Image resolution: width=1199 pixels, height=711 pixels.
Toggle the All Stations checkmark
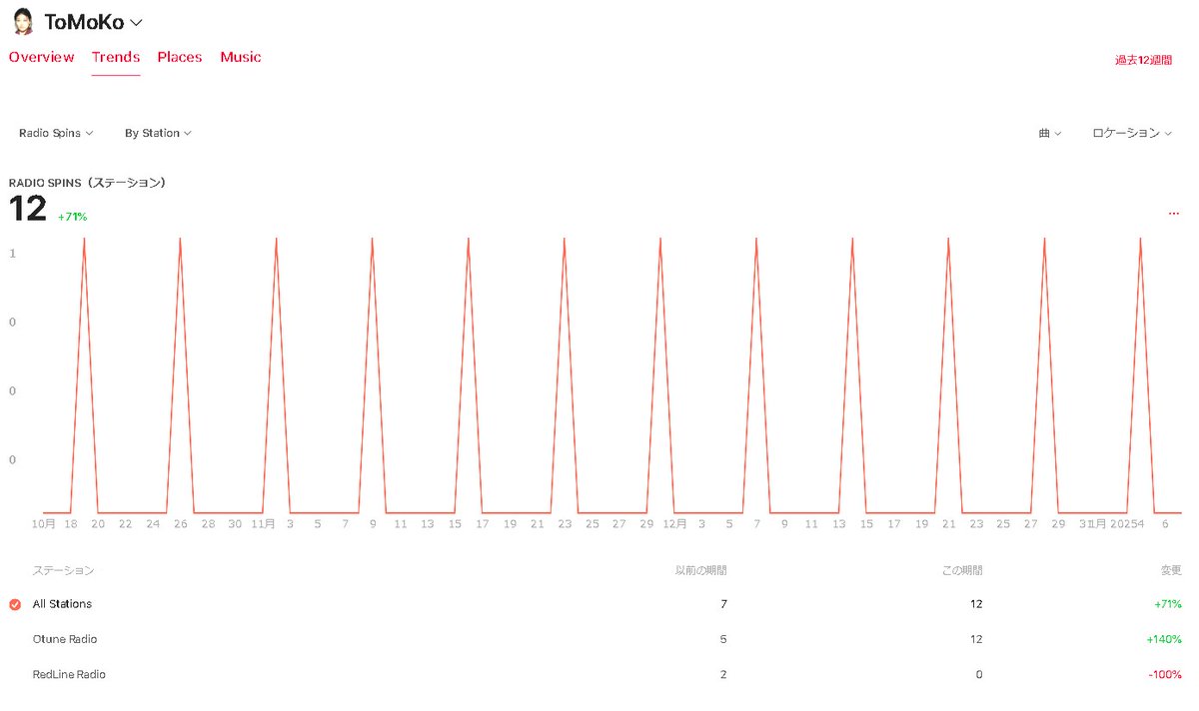[15, 604]
